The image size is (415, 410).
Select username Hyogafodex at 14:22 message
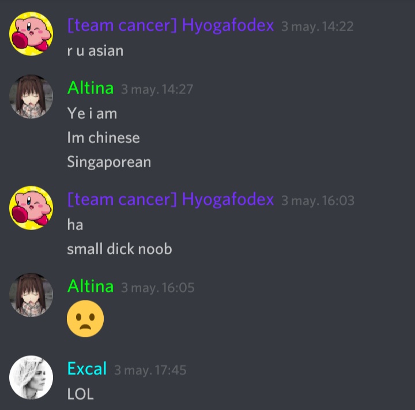[x=171, y=26]
